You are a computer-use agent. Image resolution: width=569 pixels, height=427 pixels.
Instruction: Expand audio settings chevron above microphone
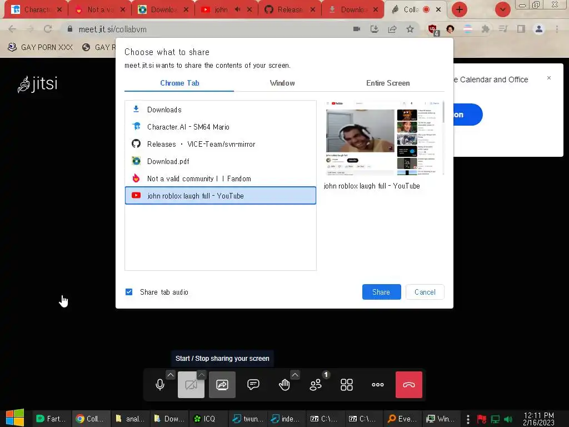(x=171, y=374)
